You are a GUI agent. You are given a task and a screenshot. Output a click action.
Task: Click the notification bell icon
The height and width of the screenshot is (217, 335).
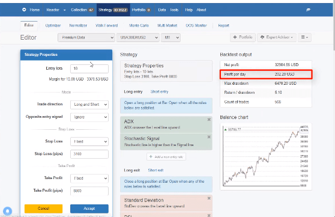(7, 211)
